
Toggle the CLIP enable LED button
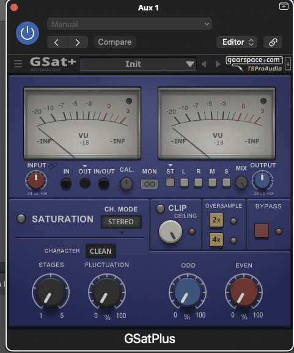160,208
